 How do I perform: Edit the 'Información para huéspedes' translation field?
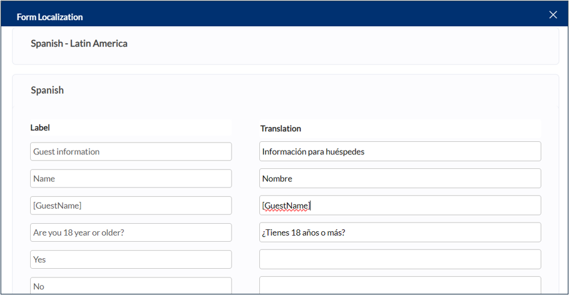coord(400,151)
